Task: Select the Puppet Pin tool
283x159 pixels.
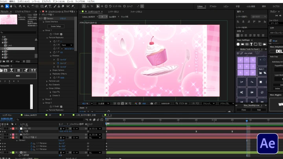Action: [73, 6]
